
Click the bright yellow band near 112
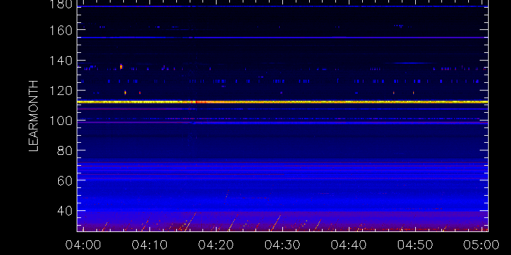[x=282, y=102]
